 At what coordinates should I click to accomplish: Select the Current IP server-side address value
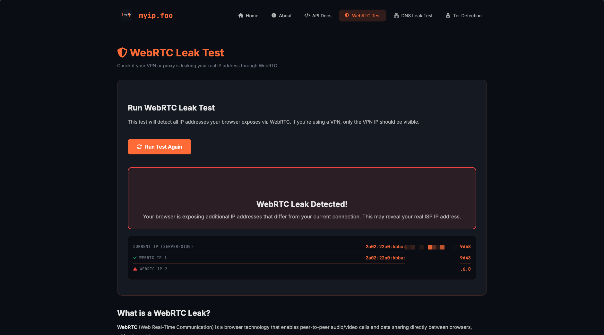tap(418, 247)
